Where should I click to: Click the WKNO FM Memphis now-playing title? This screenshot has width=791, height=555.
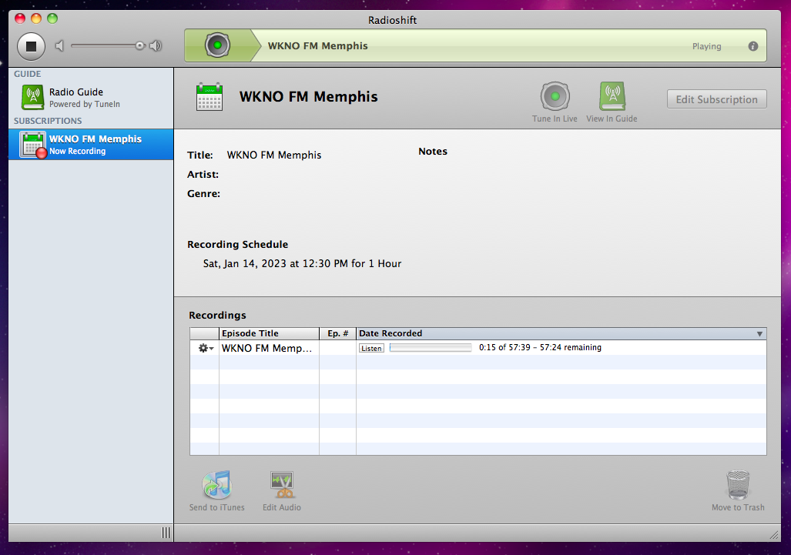click(318, 46)
